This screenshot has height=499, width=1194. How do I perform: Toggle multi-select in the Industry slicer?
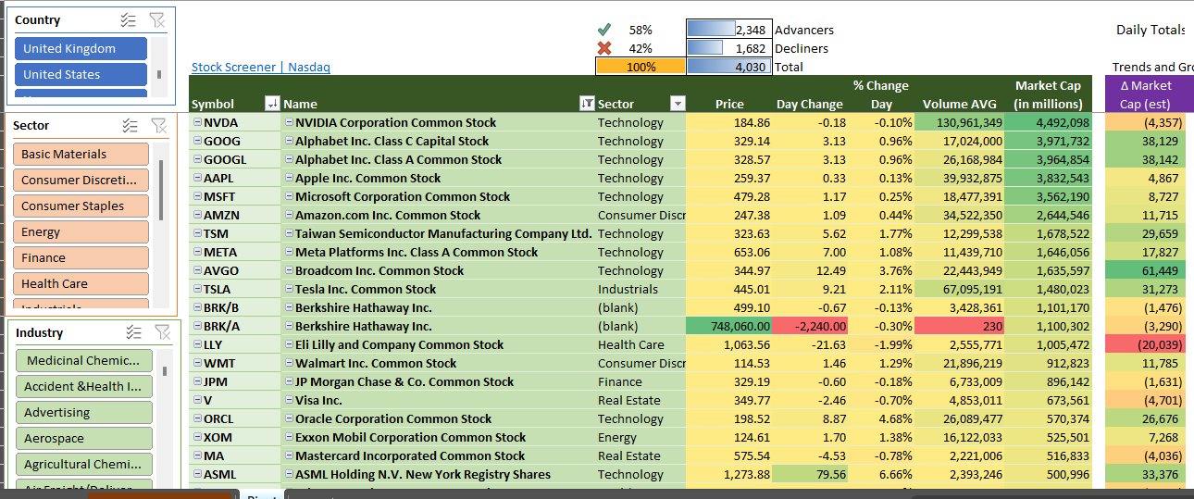(134, 332)
